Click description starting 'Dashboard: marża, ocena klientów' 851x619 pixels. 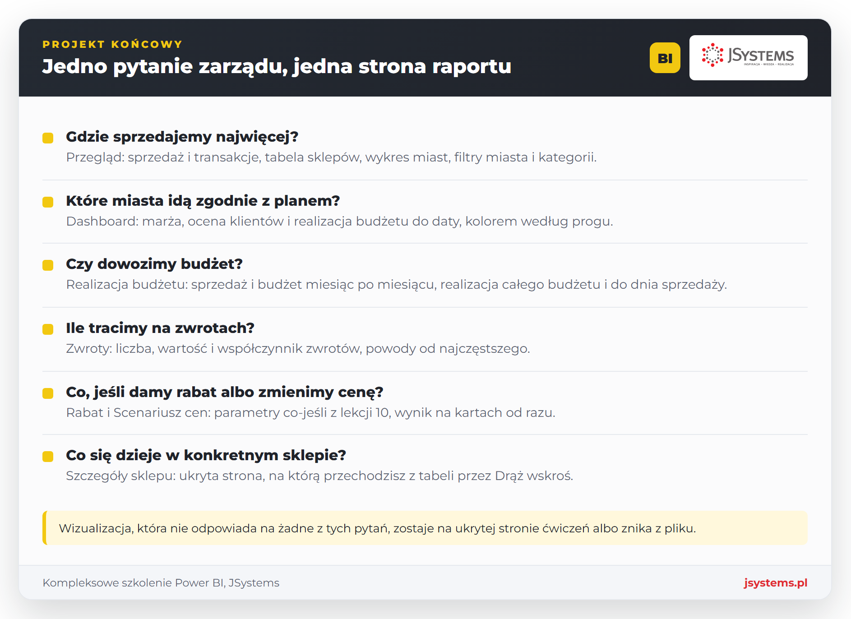(339, 222)
